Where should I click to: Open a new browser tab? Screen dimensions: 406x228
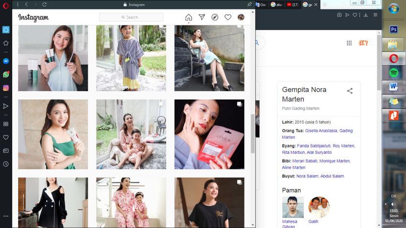324,5
